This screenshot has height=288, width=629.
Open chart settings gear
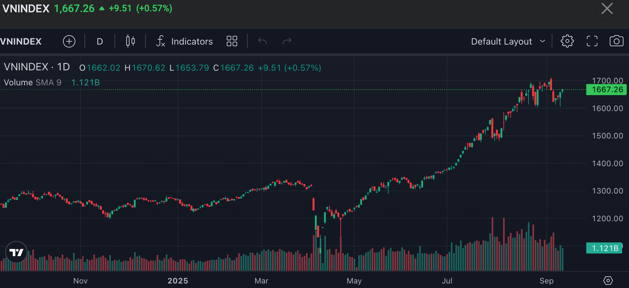pyautogui.click(x=567, y=41)
